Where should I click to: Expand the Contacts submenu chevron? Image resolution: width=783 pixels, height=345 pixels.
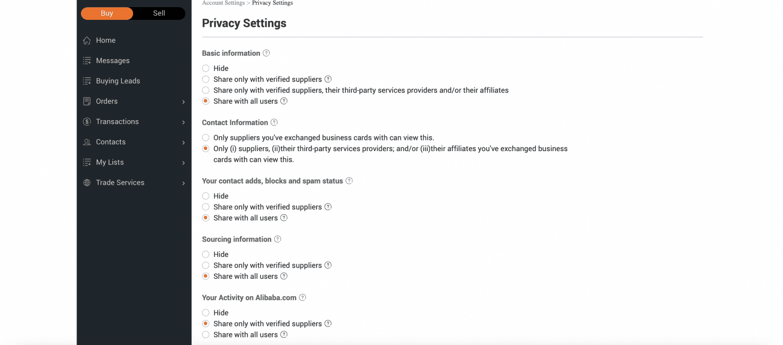[x=184, y=142]
